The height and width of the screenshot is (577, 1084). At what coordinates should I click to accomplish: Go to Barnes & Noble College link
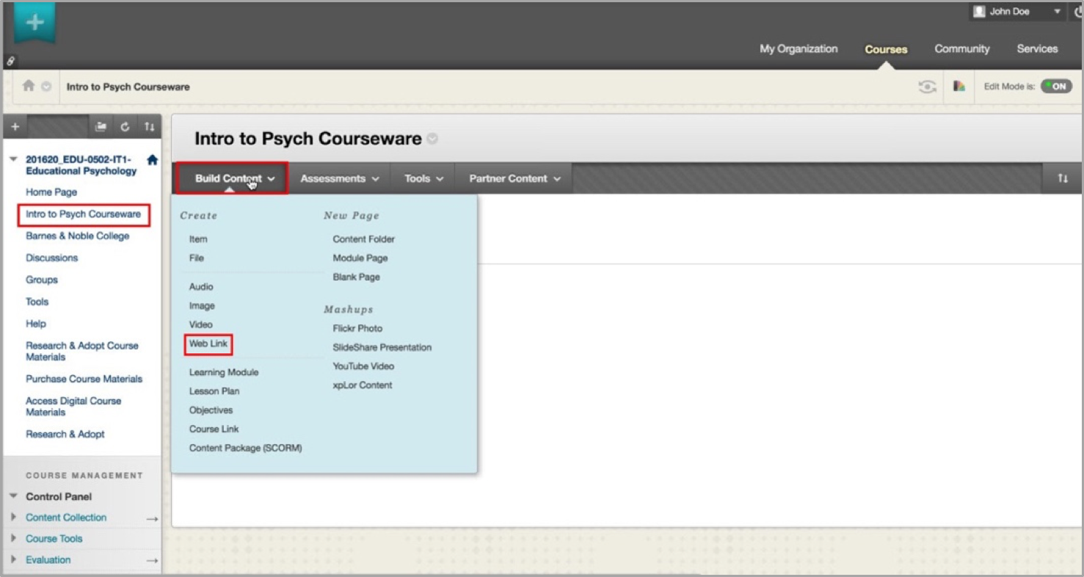[77, 236]
